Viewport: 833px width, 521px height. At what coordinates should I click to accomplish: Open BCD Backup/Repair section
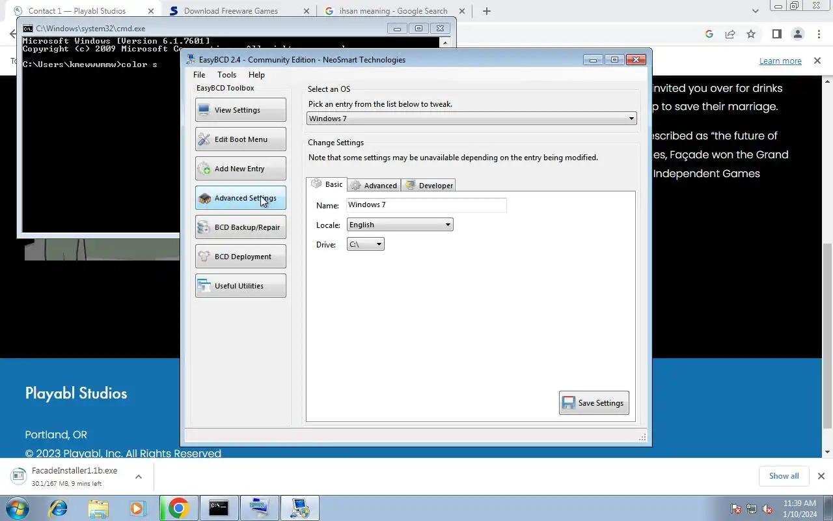(x=240, y=227)
